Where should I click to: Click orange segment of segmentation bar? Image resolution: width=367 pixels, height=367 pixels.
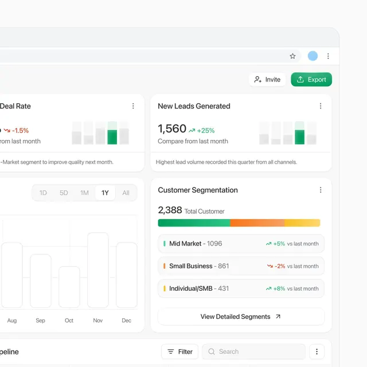point(257,223)
